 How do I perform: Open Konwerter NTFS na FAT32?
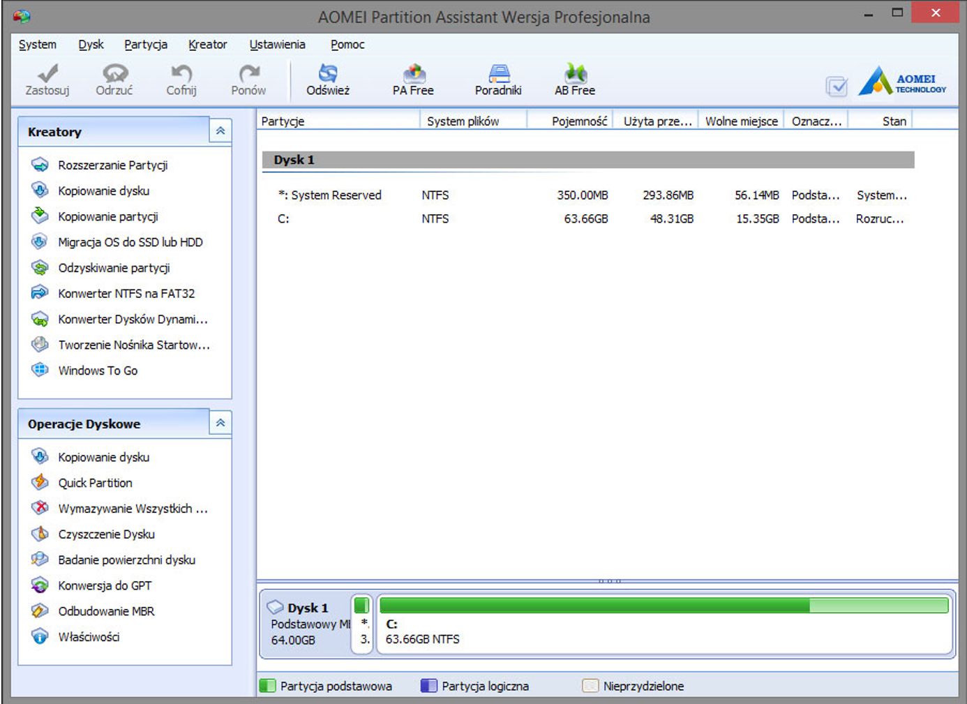coord(126,294)
